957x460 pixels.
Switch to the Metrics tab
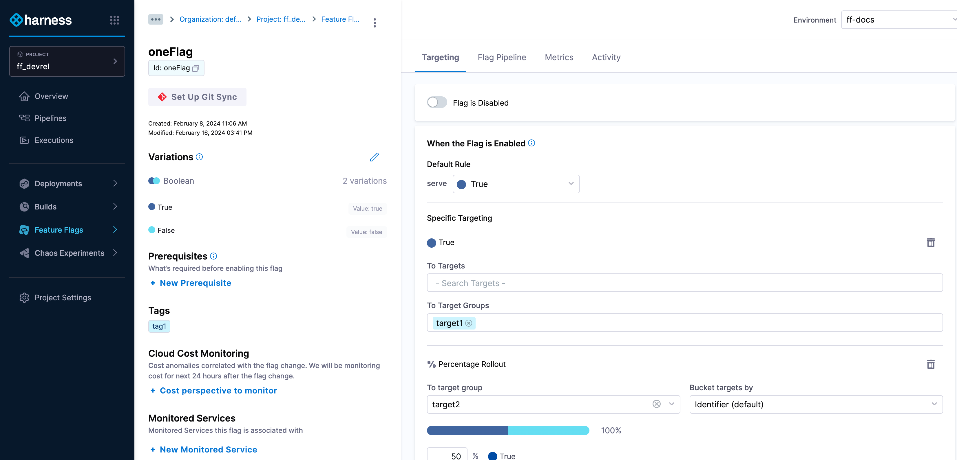click(x=559, y=57)
